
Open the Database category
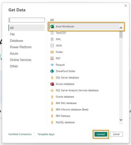click(17, 41)
